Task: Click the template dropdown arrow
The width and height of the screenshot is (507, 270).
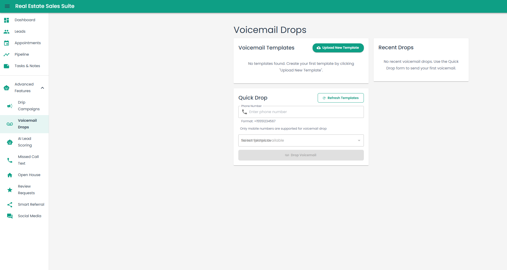Action: (359, 140)
